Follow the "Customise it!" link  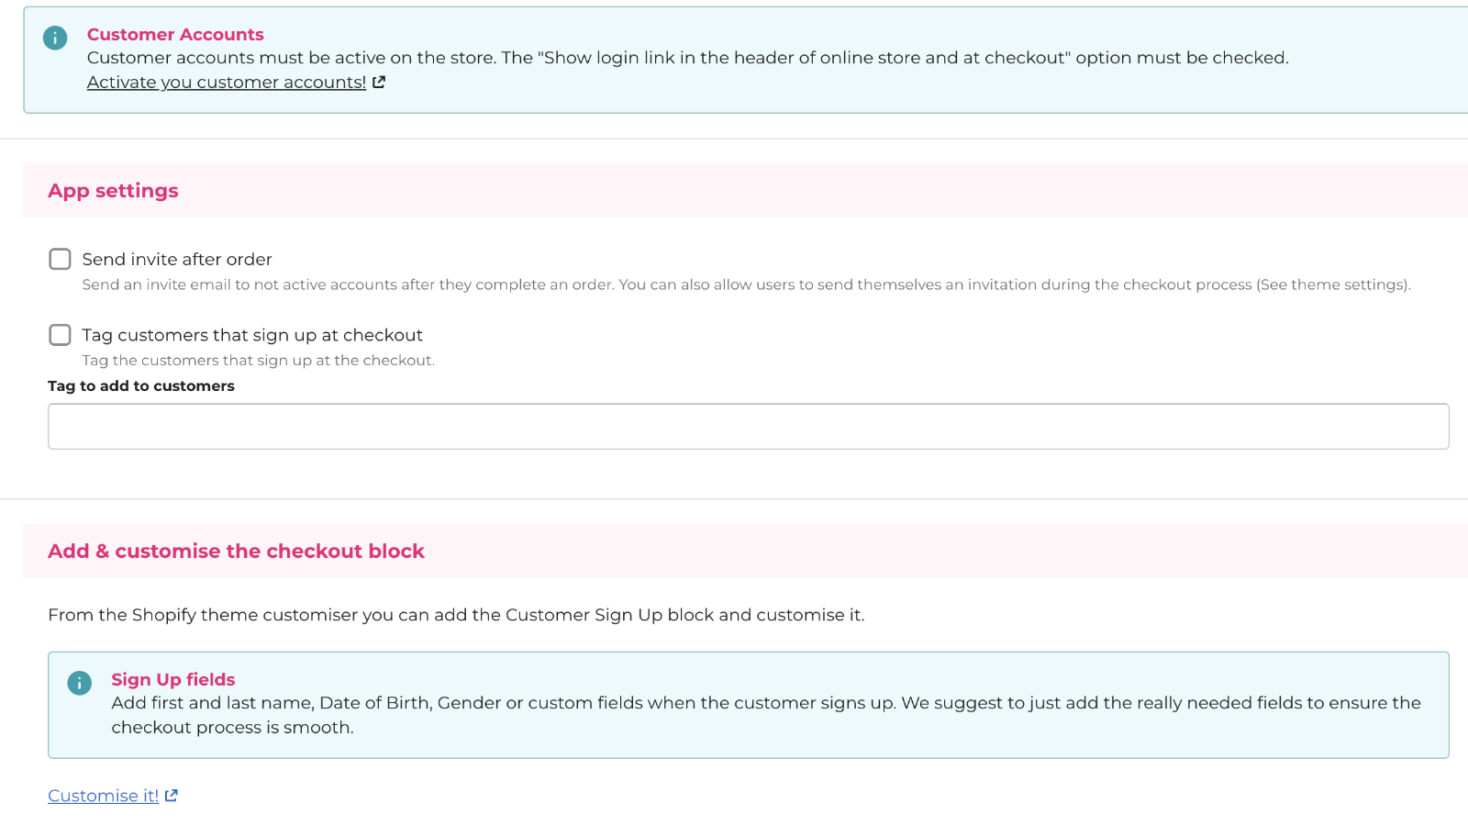point(103,796)
